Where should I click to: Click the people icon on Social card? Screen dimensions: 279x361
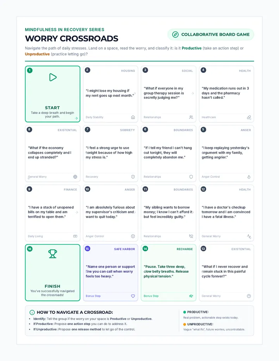(x=191, y=117)
